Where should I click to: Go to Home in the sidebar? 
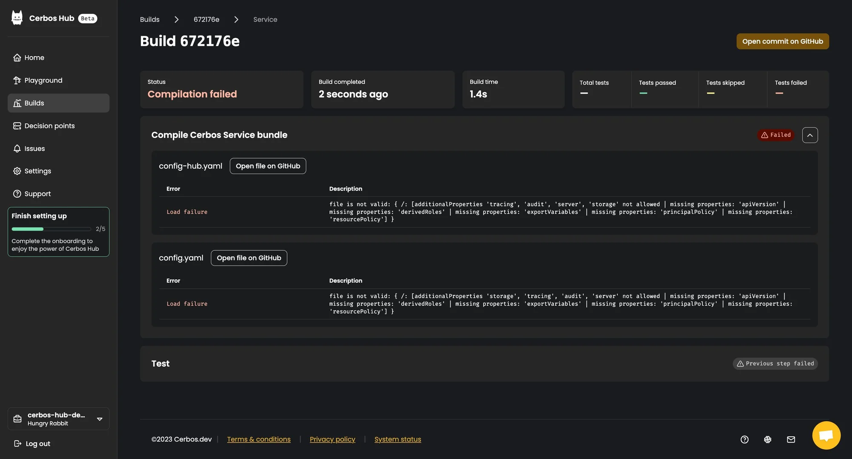coord(34,57)
